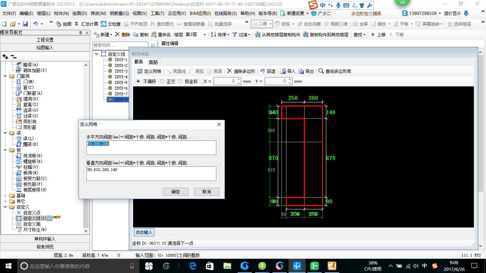Open the 单构件输入 panel
This screenshot has height=273, width=486.
tap(45, 239)
